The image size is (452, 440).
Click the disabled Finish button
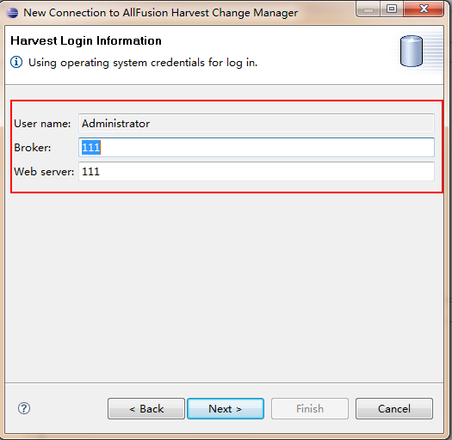[310, 409]
